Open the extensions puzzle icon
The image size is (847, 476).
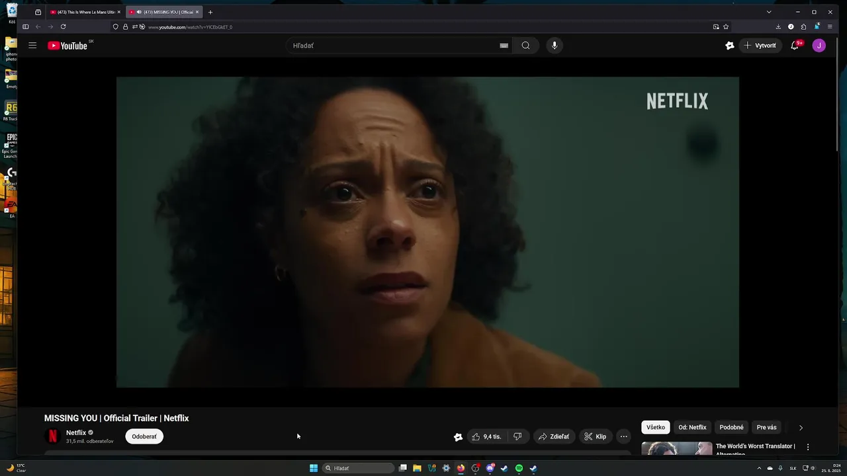[803, 26]
